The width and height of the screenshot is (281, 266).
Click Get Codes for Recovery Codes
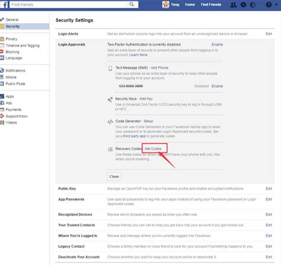click(x=153, y=149)
